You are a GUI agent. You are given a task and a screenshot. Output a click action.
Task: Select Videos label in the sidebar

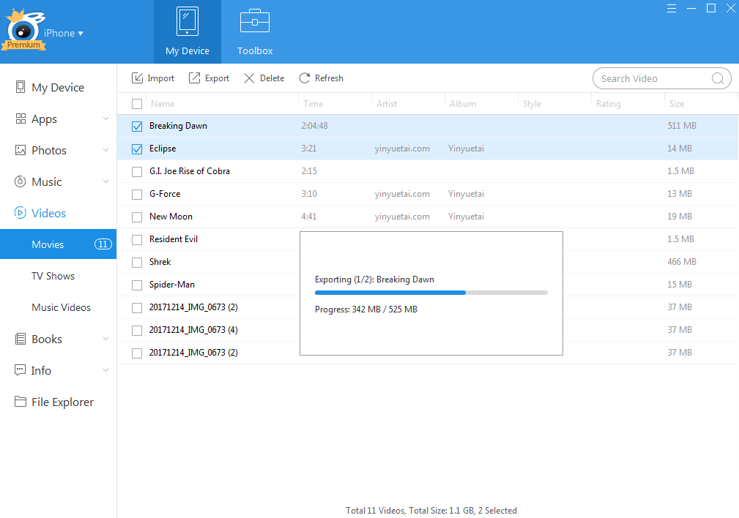click(x=48, y=214)
